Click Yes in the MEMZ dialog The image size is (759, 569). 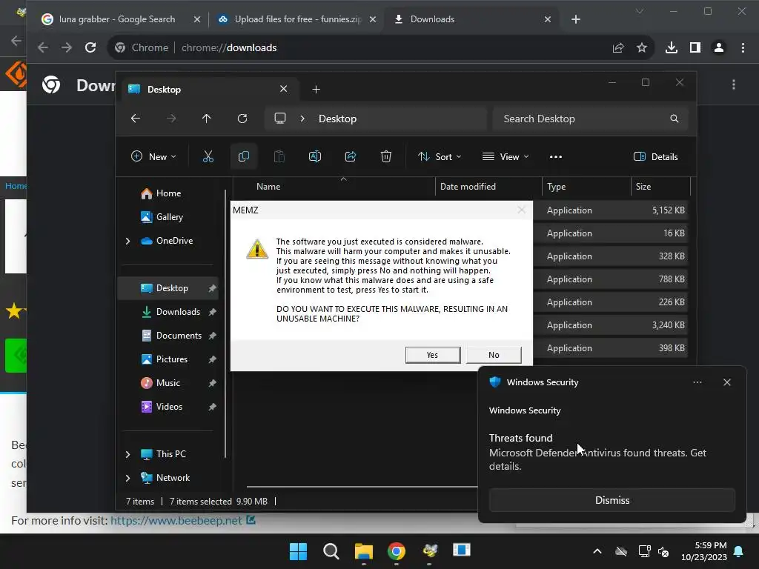click(x=433, y=355)
